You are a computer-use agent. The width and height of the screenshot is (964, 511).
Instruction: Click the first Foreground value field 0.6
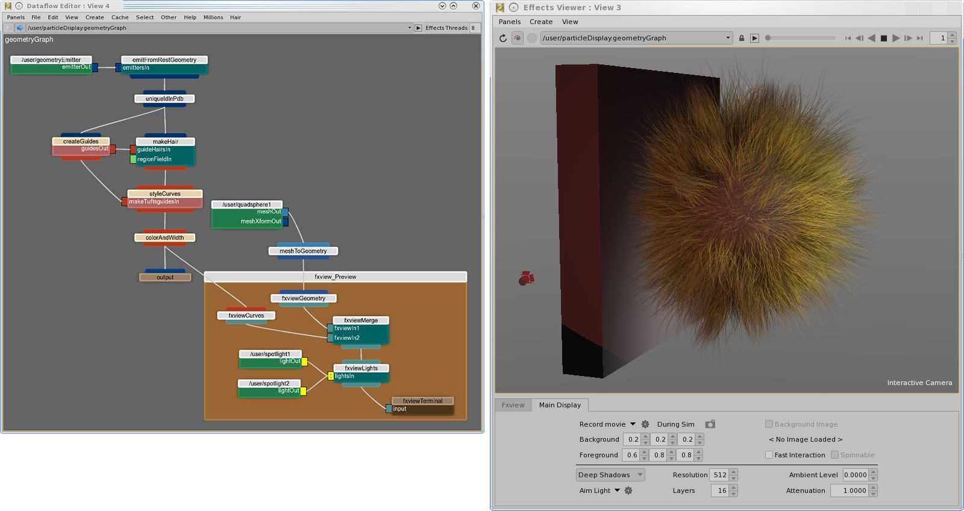click(x=631, y=455)
